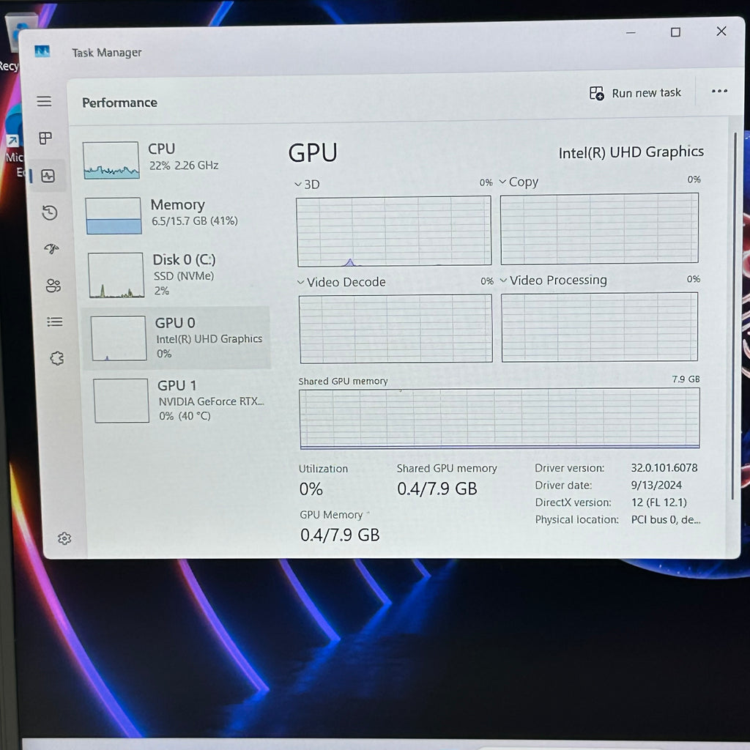Close the Task Manager window
This screenshot has height=750, width=750.
[x=721, y=31]
